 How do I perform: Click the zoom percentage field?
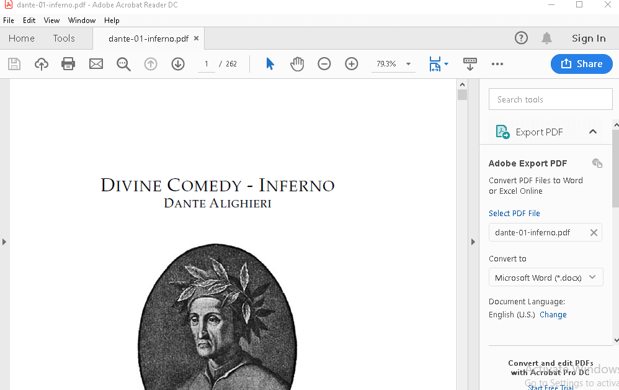(386, 64)
